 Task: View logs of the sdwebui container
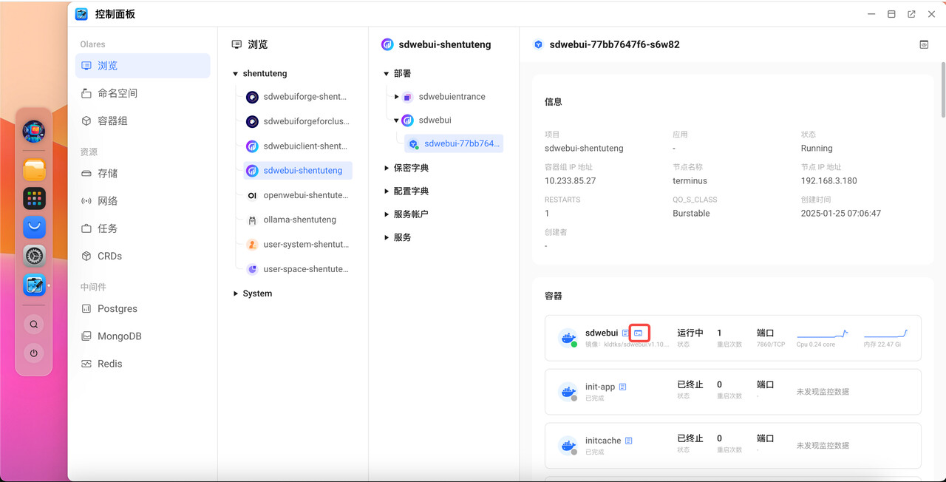click(626, 333)
